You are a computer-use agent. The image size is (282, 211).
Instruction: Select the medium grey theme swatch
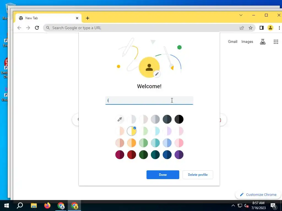pos(155,119)
